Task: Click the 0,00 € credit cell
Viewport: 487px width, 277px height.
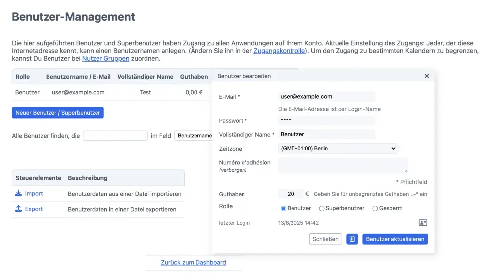Action: click(194, 92)
